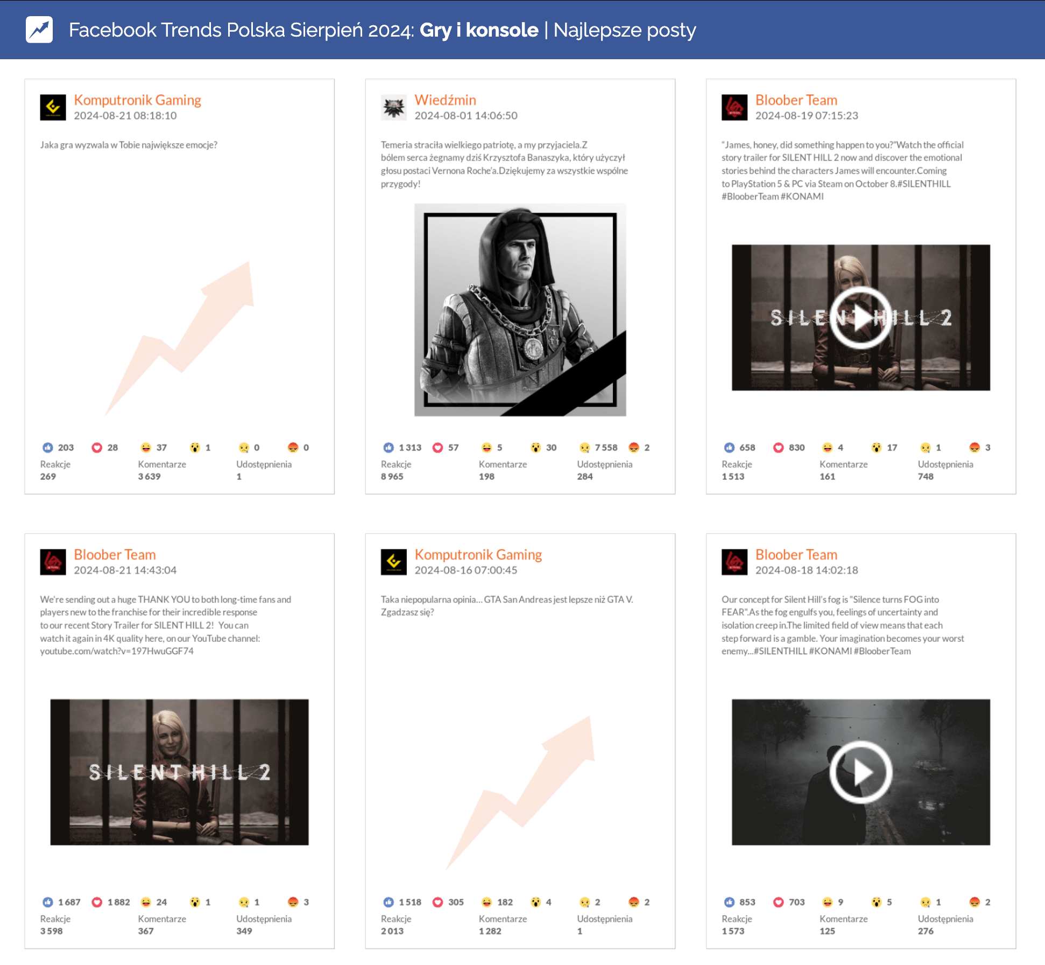This screenshot has height=965, width=1045.
Task: Play the Silent Hill 2 story trailer video
Action: click(x=860, y=318)
